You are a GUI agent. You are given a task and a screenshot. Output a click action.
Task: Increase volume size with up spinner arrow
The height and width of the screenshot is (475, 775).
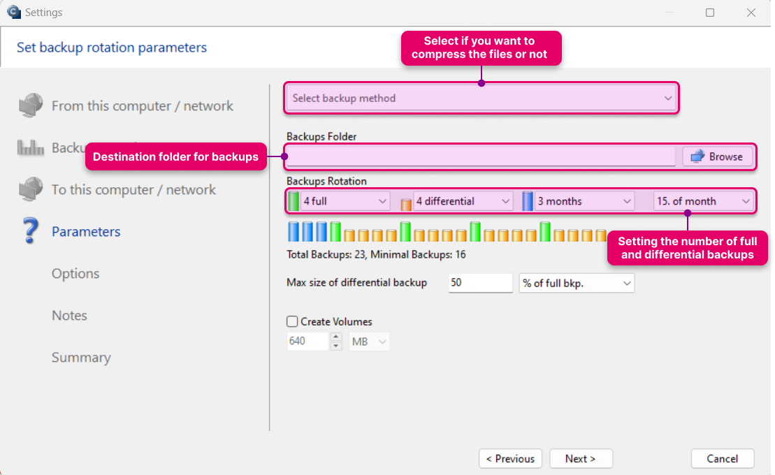(x=335, y=337)
